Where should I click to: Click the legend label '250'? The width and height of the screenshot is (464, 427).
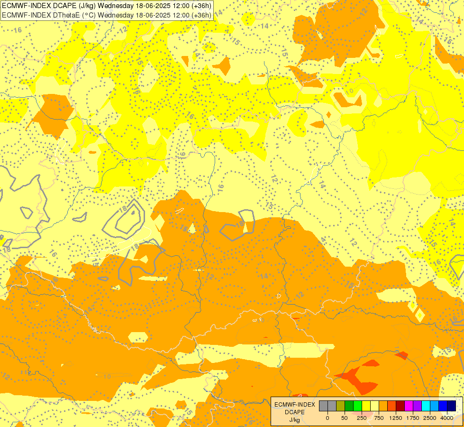pos(362,418)
